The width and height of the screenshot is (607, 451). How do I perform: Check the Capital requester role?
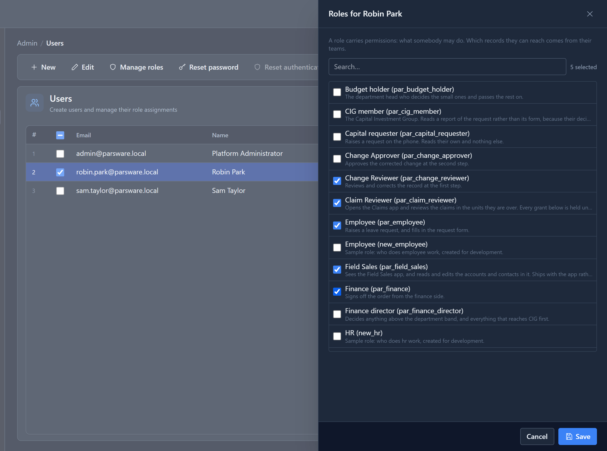pyautogui.click(x=337, y=137)
